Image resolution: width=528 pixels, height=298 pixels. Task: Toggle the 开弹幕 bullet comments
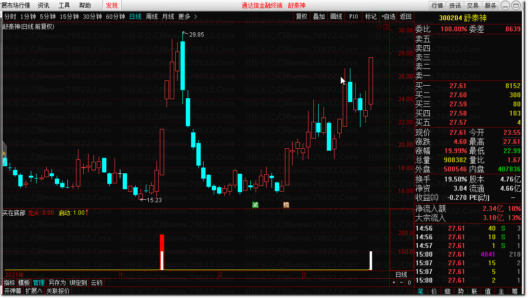13,291
